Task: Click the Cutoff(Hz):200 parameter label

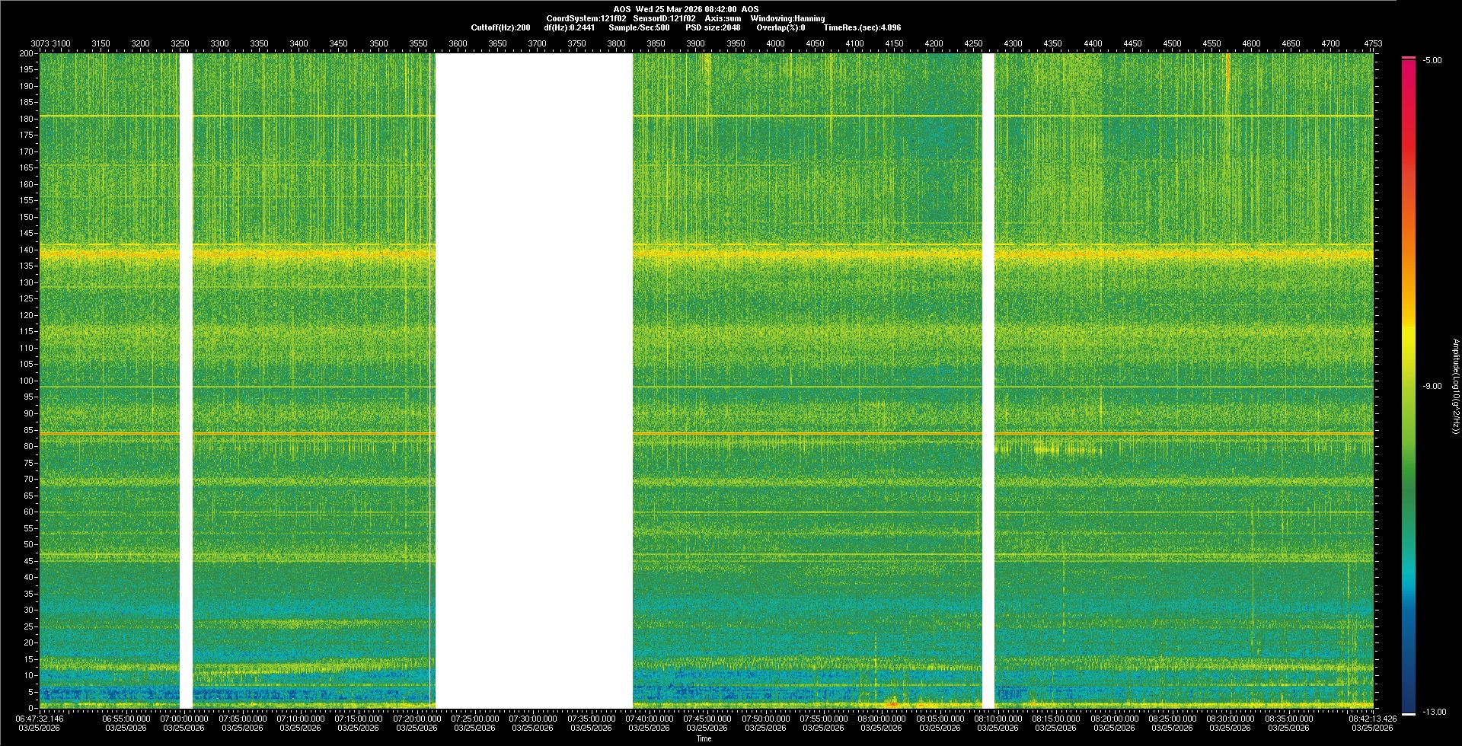Action: tap(500, 27)
